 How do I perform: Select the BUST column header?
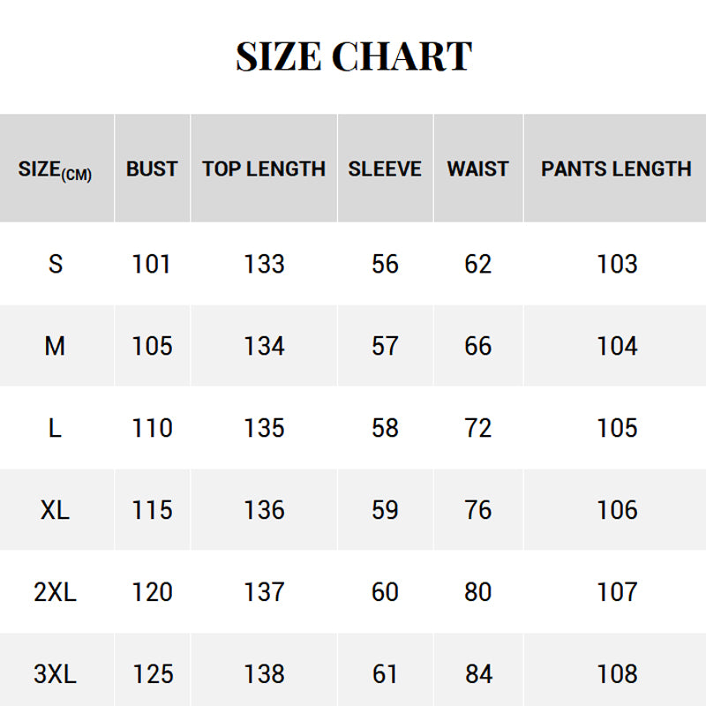click(x=152, y=169)
